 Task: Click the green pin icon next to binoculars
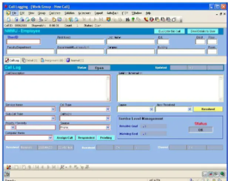tap(133, 20)
